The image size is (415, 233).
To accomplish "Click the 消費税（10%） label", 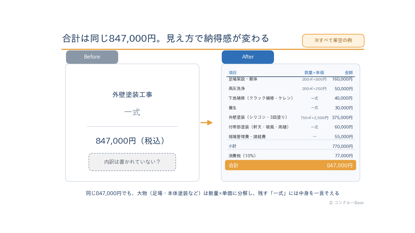I will click(243, 156).
